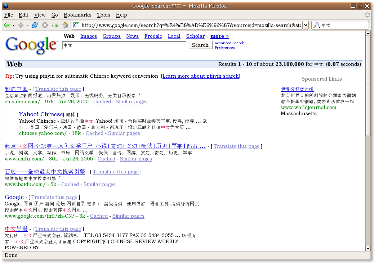
Task: Click Similar pages for cn.yahoo.com result
Action: [132, 102]
